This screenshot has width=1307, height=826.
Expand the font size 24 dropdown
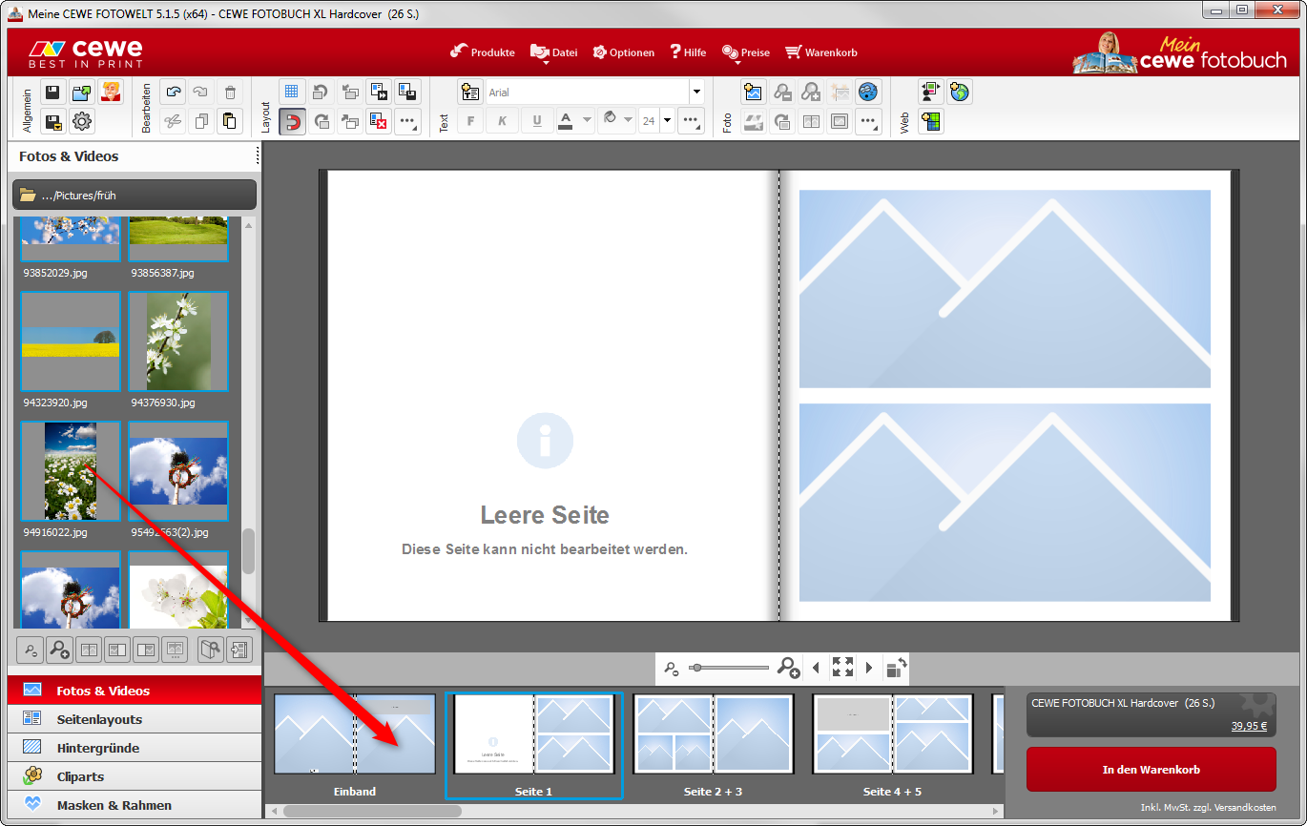click(x=667, y=121)
